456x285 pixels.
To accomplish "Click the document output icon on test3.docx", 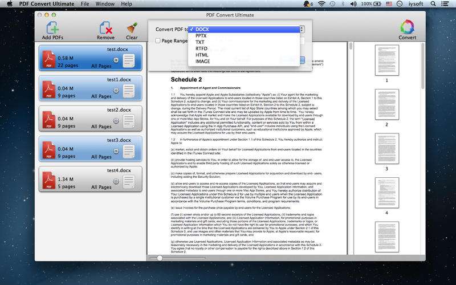I will 129,152.
